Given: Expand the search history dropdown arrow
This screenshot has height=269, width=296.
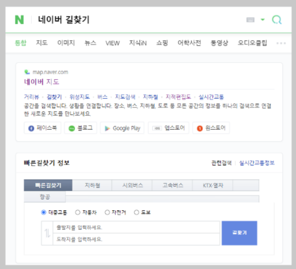Looking at the screenshot, I should coord(263,19).
